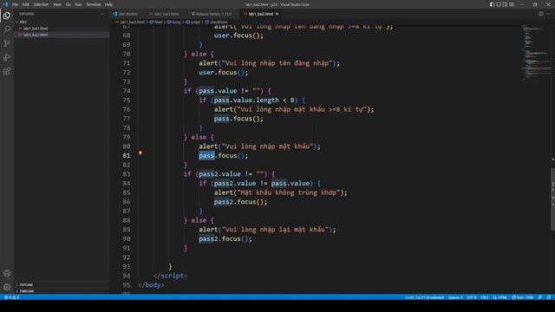Open the Source Control view
Screen dimensions: 555x312
(7, 43)
